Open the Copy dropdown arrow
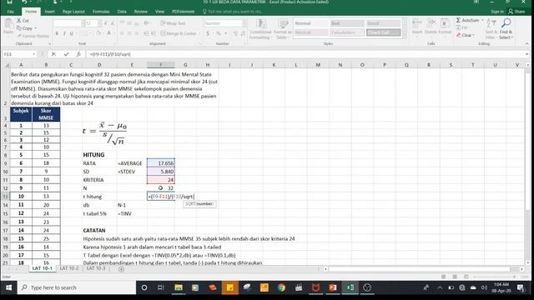Screen dimensions: 534x300 pyautogui.click(x=36, y=28)
